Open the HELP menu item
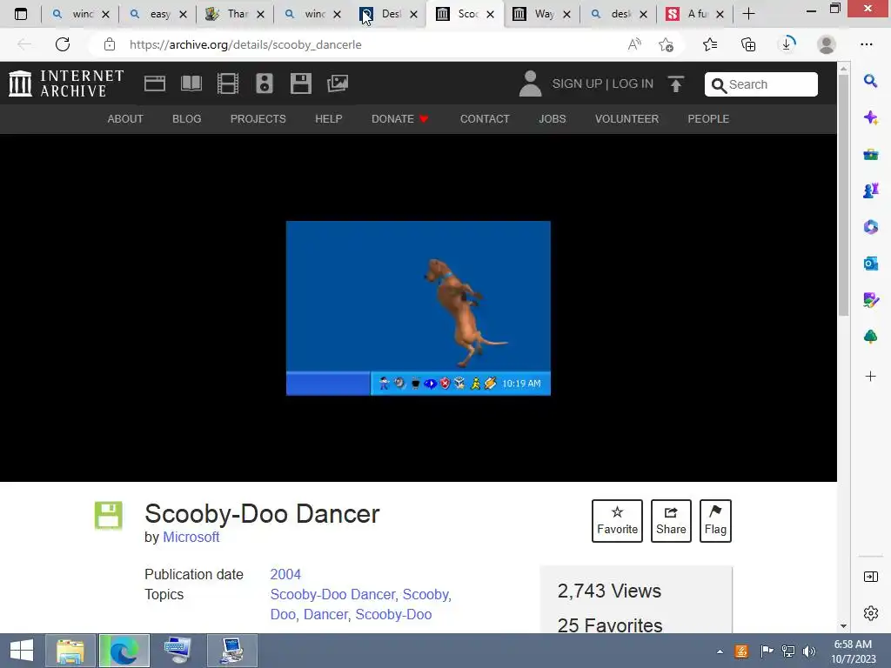 click(x=328, y=118)
